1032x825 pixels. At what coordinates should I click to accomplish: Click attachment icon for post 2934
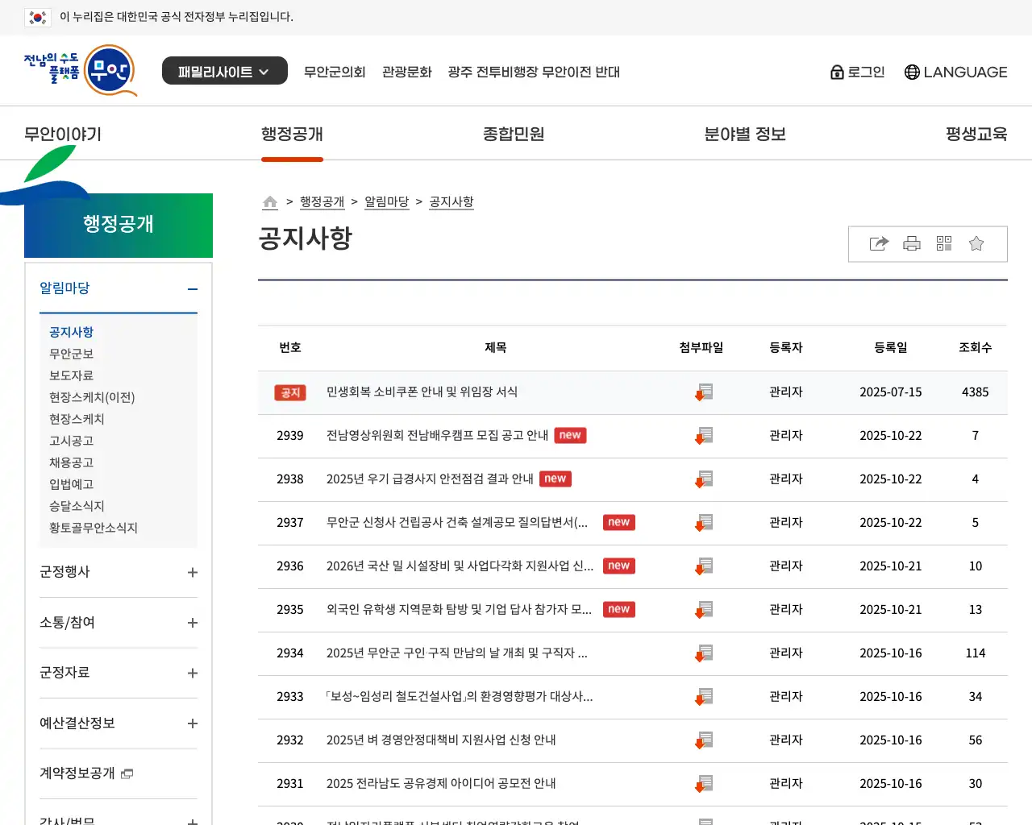(x=704, y=653)
